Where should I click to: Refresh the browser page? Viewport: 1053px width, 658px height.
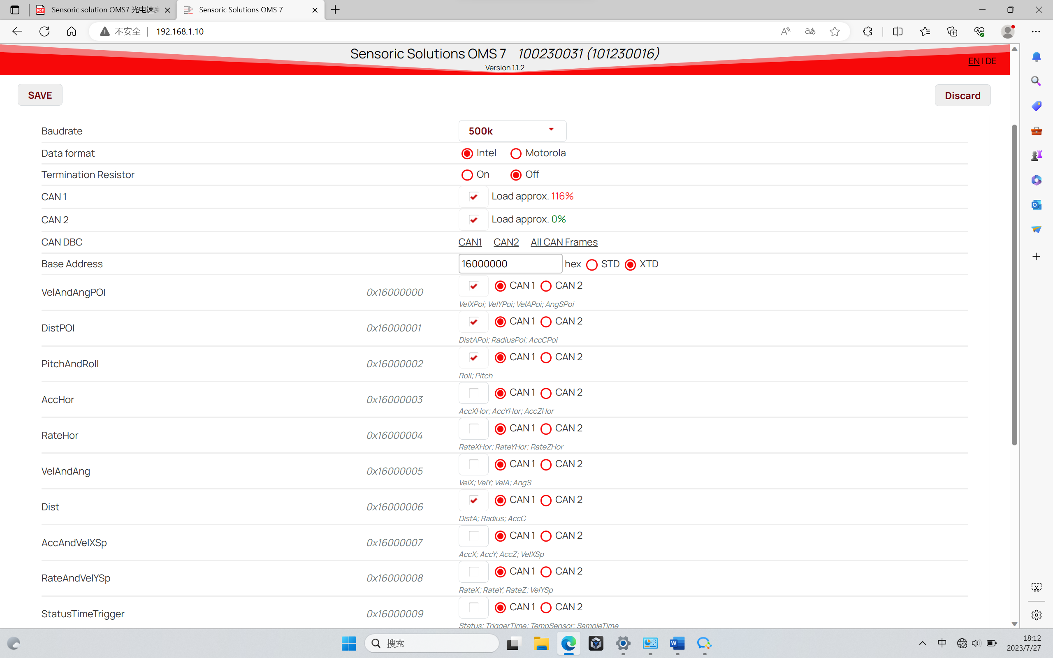tap(44, 31)
